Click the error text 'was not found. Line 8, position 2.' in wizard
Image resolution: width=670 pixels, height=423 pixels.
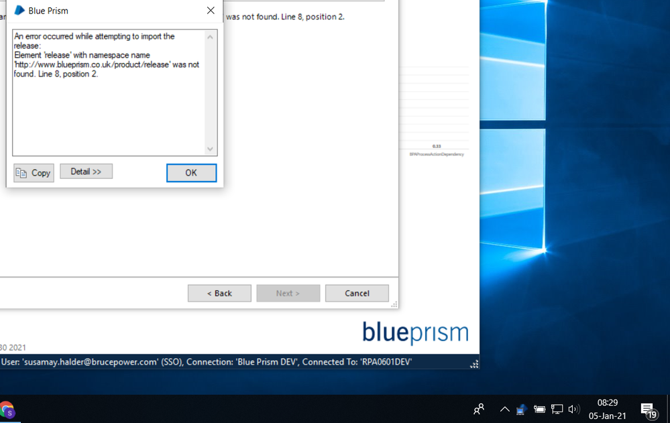[x=285, y=17]
